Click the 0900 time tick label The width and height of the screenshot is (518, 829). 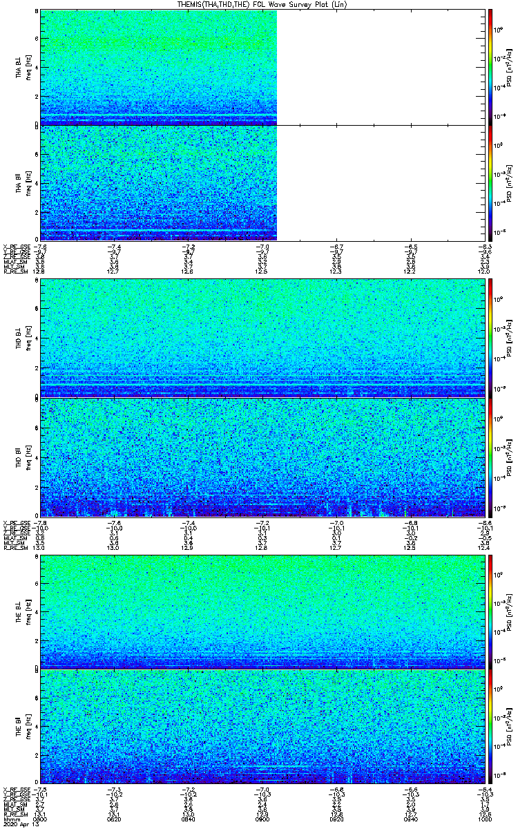click(x=262, y=819)
